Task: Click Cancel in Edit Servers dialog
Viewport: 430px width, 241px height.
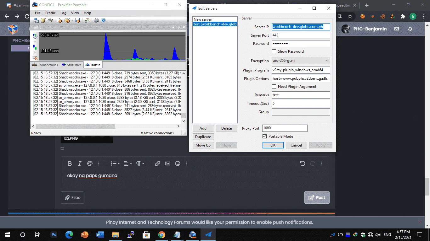Action: pyautogui.click(x=296, y=145)
